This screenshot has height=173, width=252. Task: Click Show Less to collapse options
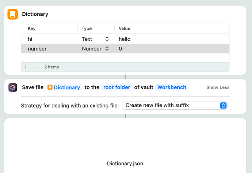pyautogui.click(x=218, y=87)
